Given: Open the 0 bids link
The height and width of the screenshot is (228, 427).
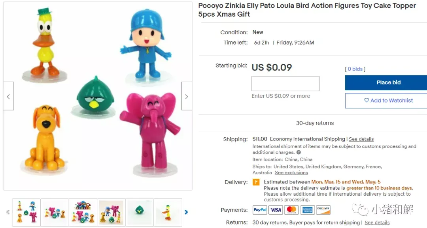Looking at the screenshot, I should [x=355, y=69].
